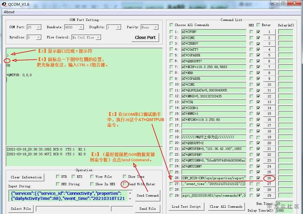Open the Baudrate dropdown

click(81, 27)
